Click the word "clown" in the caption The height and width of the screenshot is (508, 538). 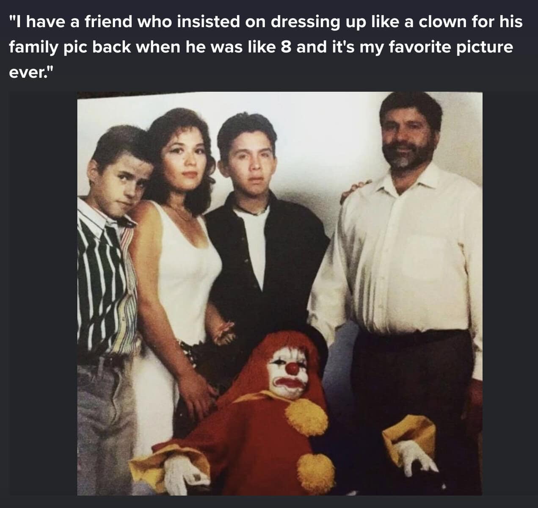coord(438,22)
